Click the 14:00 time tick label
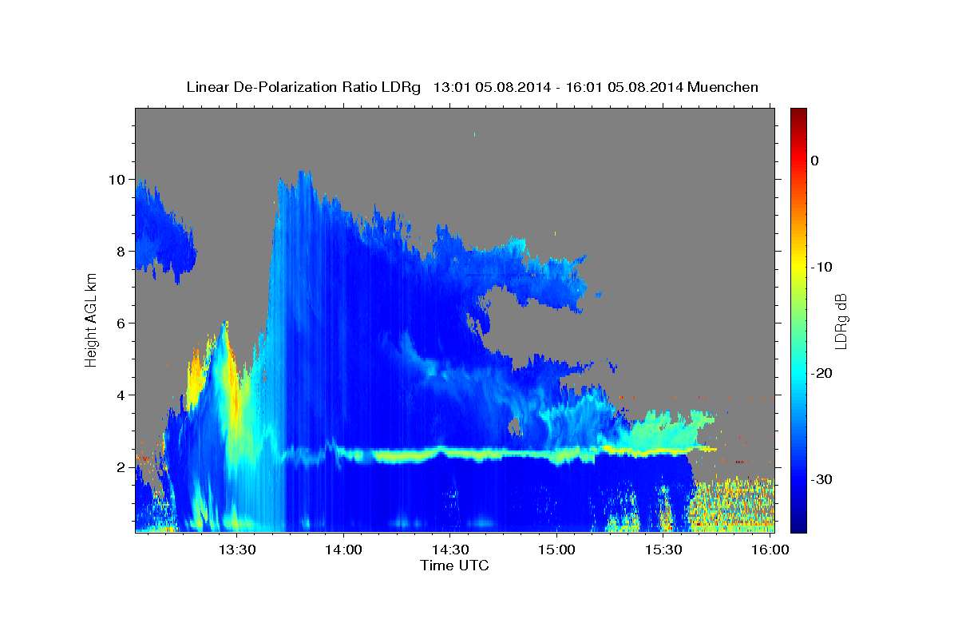This screenshot has width=958, height=639. point(344,550)
